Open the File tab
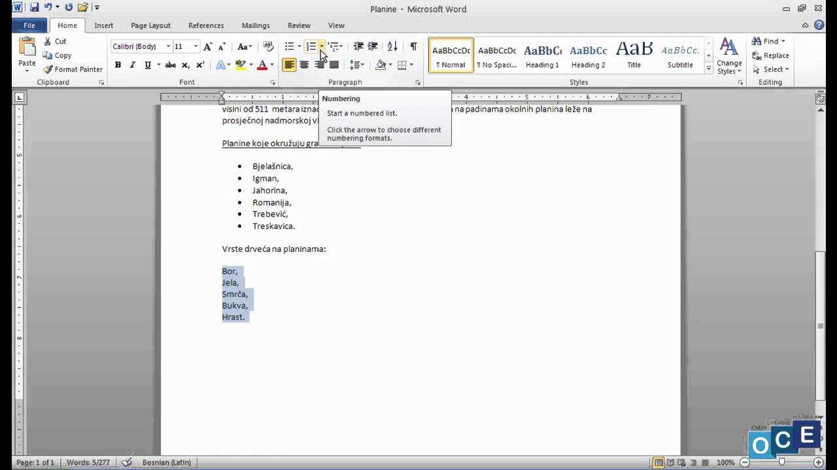Image resolution: width=837 pixels, height=470 pixels. [29, 25]
